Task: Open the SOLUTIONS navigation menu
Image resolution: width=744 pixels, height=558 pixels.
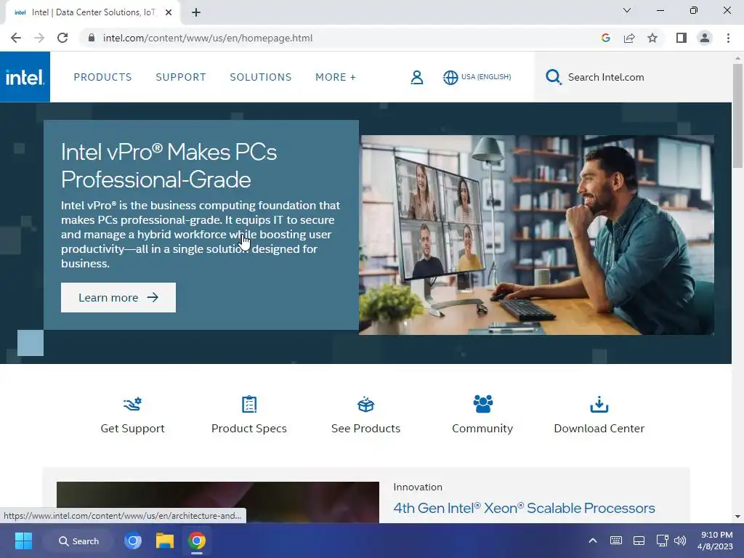Action: (x=261, y=77)
